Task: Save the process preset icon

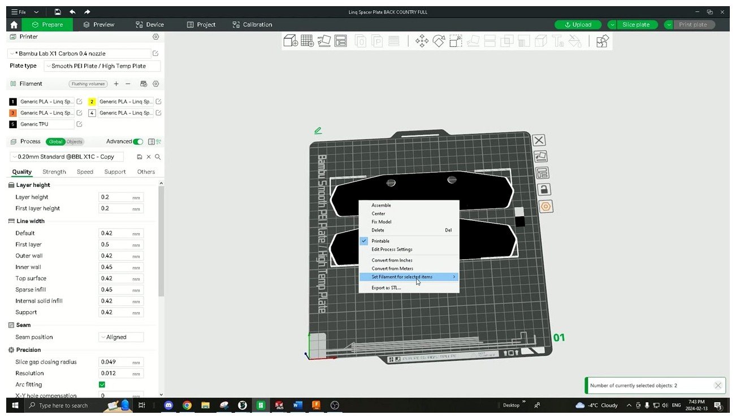Action: 140,157
